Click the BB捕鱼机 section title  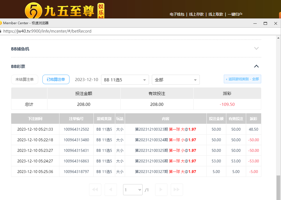point(20,49)
